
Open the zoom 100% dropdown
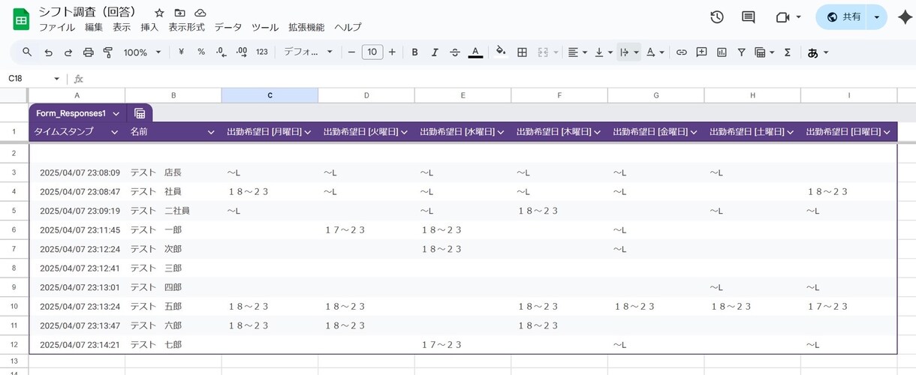pyautogui.click(x=142, y=52)
